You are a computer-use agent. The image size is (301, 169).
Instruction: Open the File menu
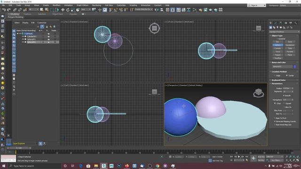(x=3, y=5)
